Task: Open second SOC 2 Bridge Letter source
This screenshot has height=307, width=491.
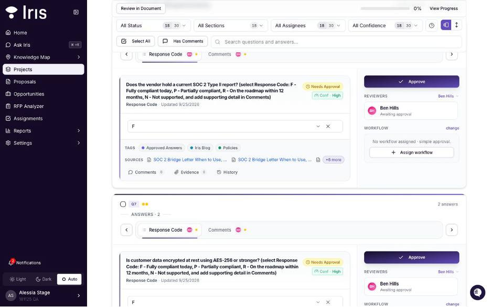Action: coord(272,160)
